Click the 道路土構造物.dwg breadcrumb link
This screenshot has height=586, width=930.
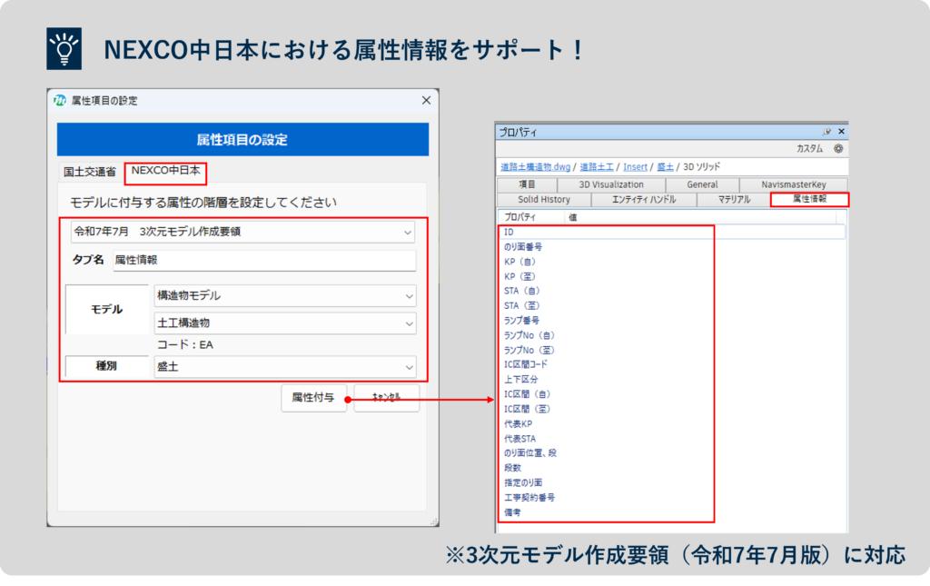[535, 167]
